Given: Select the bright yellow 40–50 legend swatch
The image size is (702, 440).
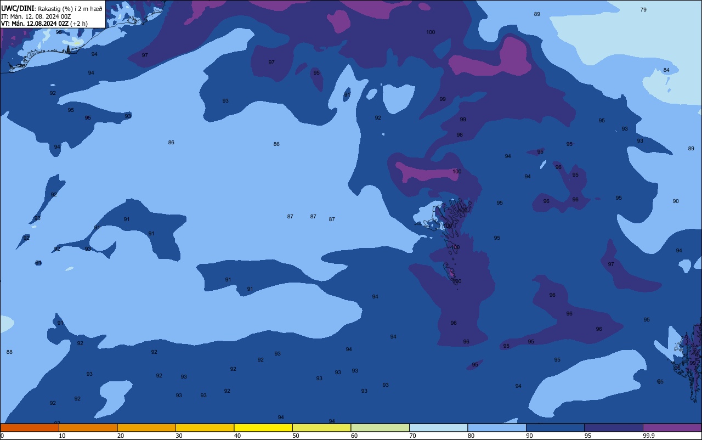Looking at the screenshot, I should tap(263, 427).
